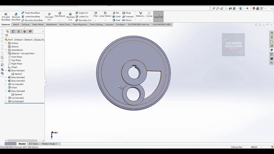Select the Draft tool

tap(116, 17)
